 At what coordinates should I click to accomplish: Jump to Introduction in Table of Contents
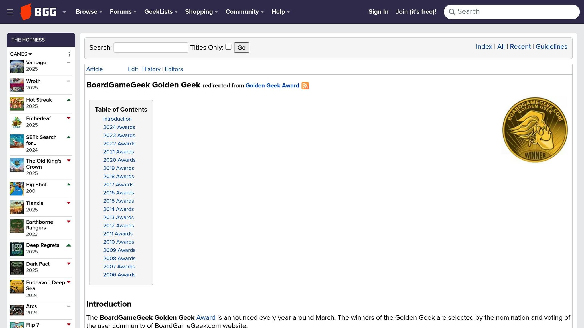(117, 119)
